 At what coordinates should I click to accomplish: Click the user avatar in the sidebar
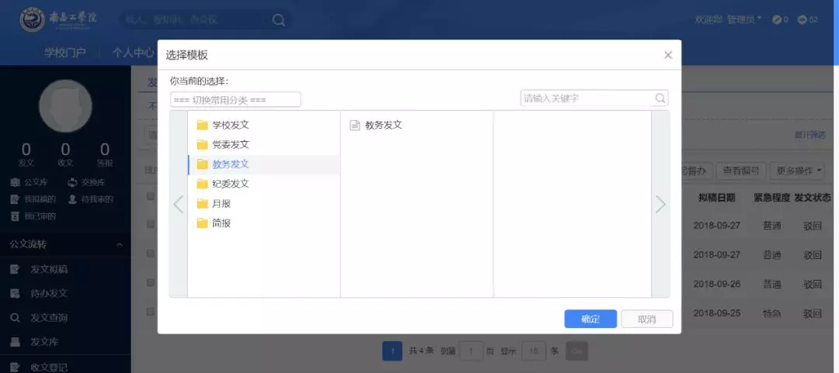pyautogui.click(x=65, y=106)
